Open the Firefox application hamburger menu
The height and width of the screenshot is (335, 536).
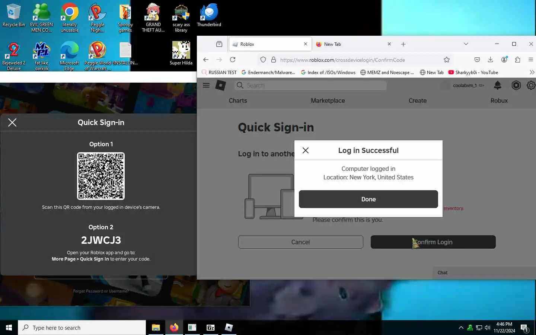531,60
